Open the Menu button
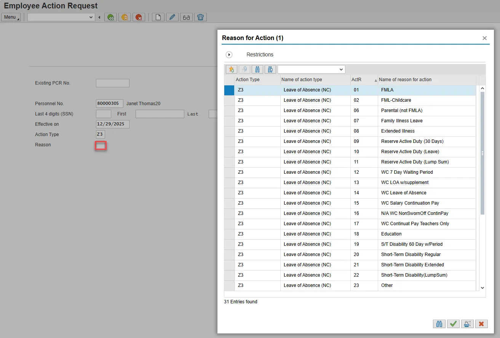 (11, 17)
